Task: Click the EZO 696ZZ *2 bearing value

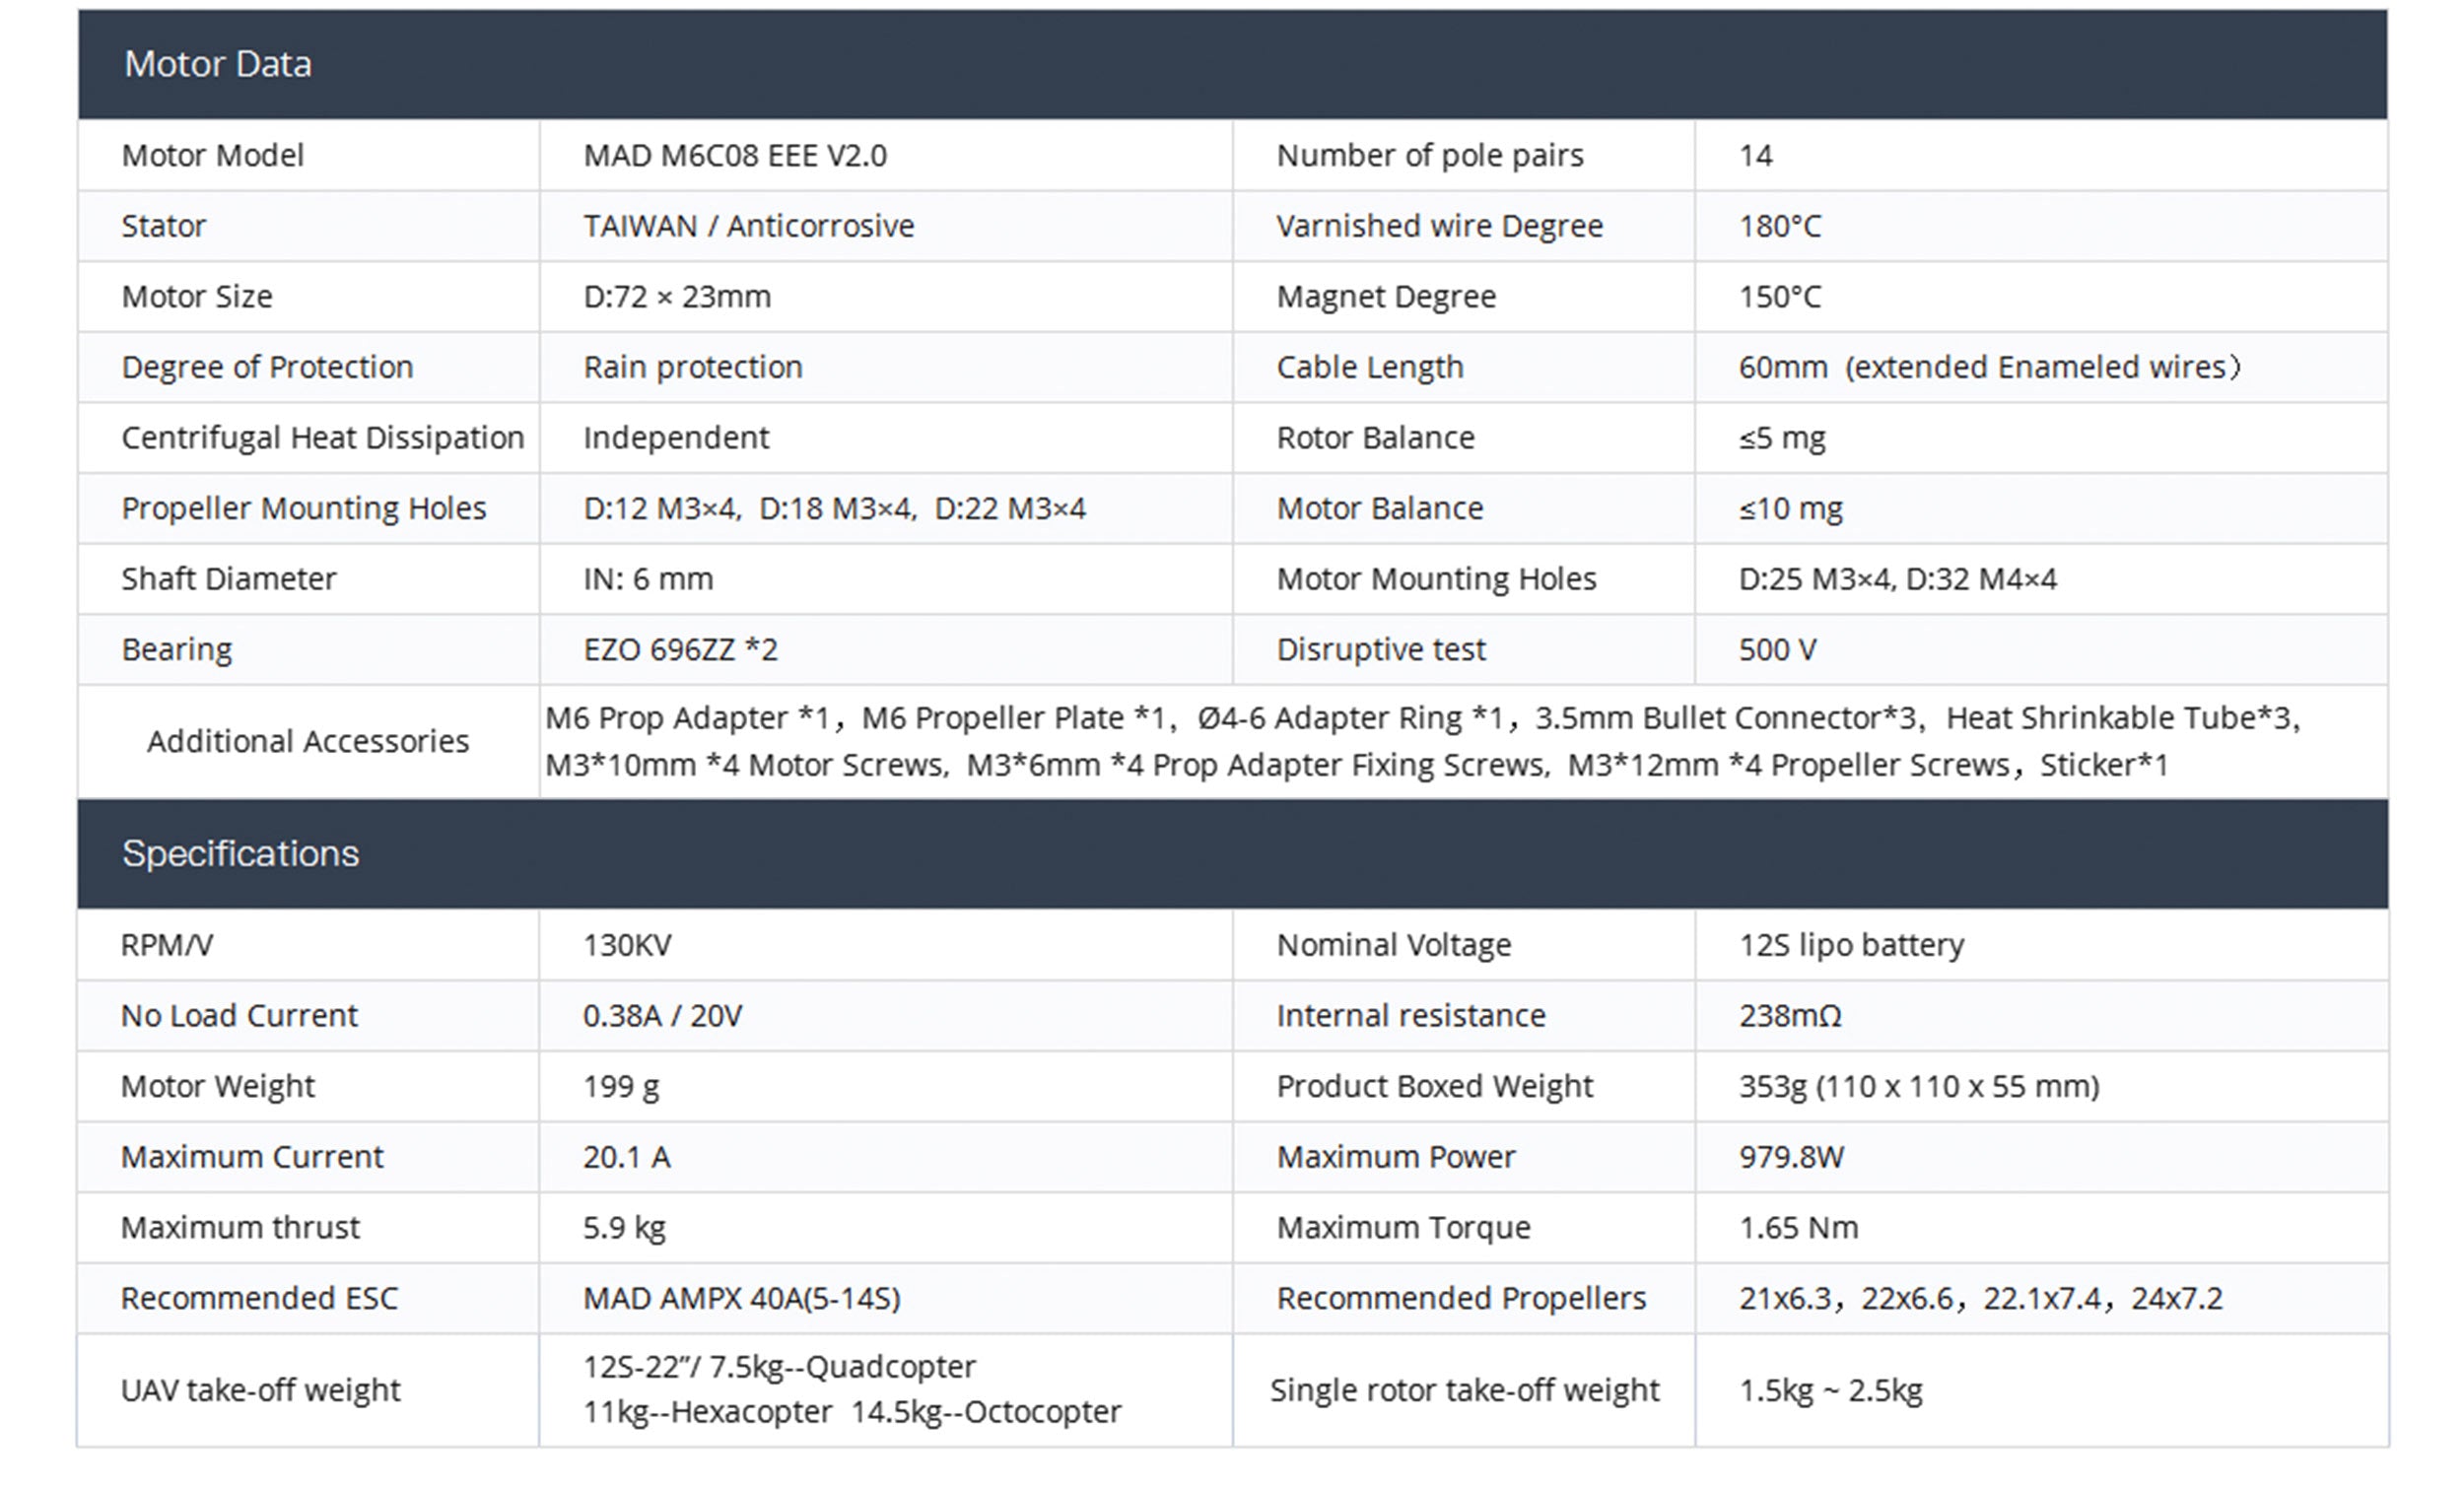Action: (680, 650)
